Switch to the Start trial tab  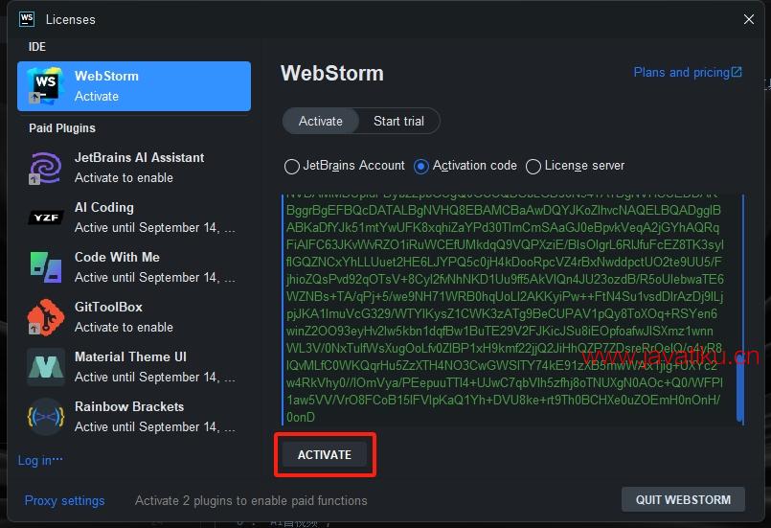tap(398, 121)
